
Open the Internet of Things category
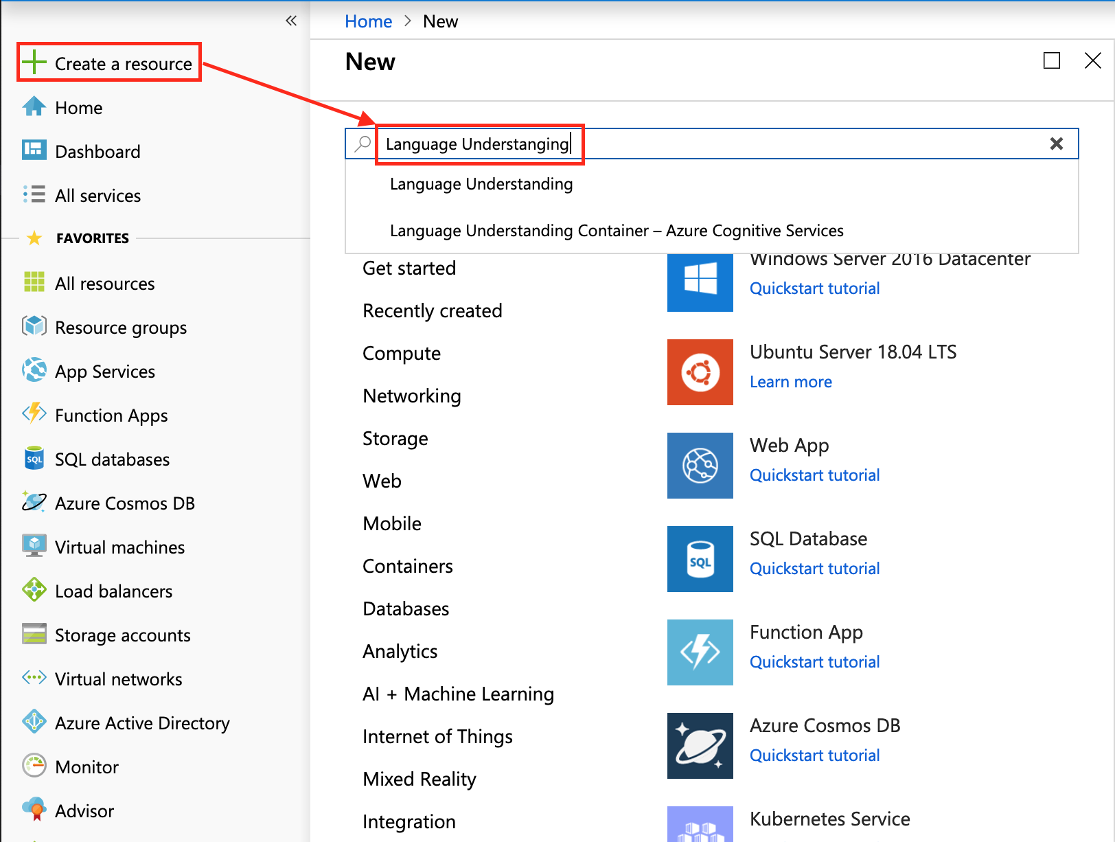pos(438,736)
